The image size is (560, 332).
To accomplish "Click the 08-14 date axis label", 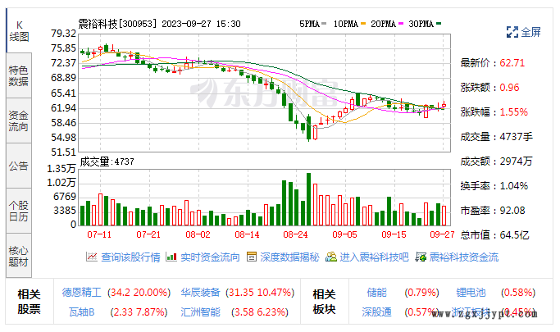I will (247, 234).
